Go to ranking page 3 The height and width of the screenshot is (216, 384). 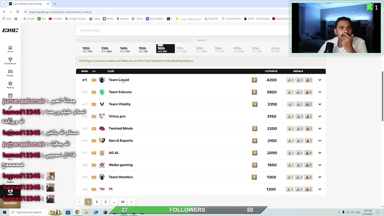pyautogui.click(x=105, y=202)
